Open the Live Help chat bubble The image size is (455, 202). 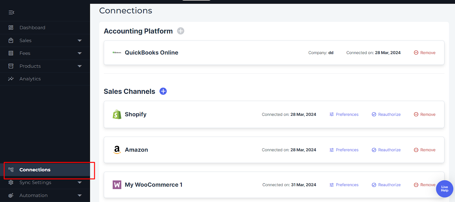[x=444, y=189]
